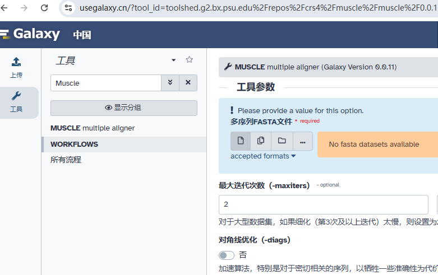Click the address bar URL

point(258,8)
